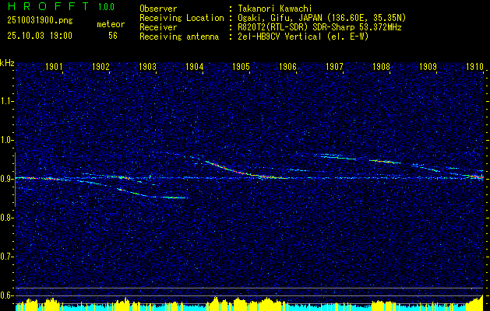Click the echo trace under the 1908 marker
This screenshot has width=490, height=311.
point(384,162)
